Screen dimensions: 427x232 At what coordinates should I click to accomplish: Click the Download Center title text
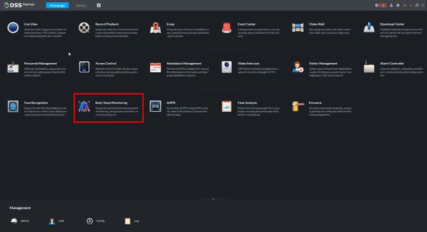pyautogui.click(x=392, y=24)
